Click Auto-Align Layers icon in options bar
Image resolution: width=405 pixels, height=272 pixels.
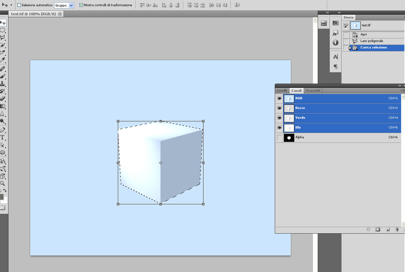(237, 5)
